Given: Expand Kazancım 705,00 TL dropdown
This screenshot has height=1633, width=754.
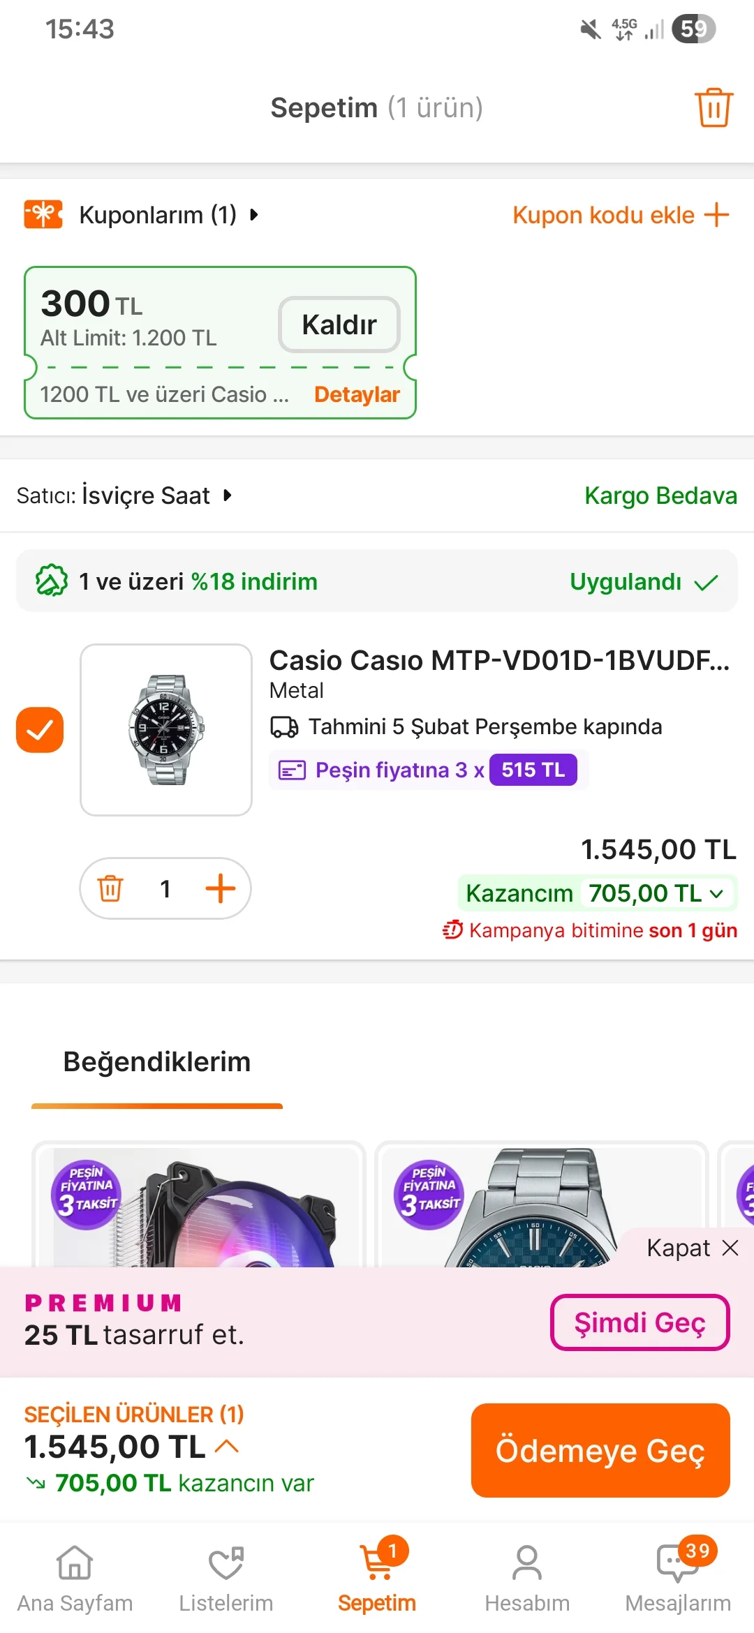Looking at the screenshot, I should click(x=716, y=894).
